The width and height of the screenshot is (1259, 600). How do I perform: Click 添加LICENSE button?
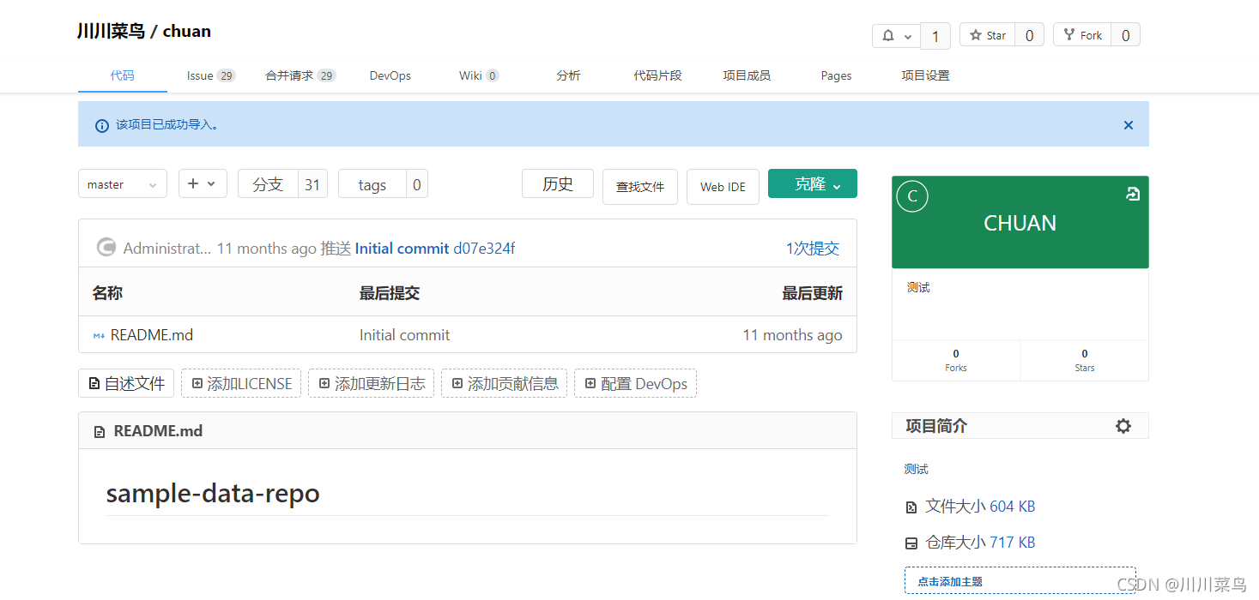click(241, 384)
